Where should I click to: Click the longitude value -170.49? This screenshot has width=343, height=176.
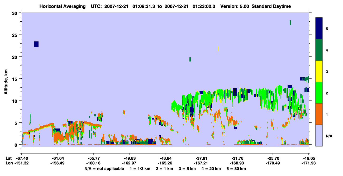[x=273, y=163]
